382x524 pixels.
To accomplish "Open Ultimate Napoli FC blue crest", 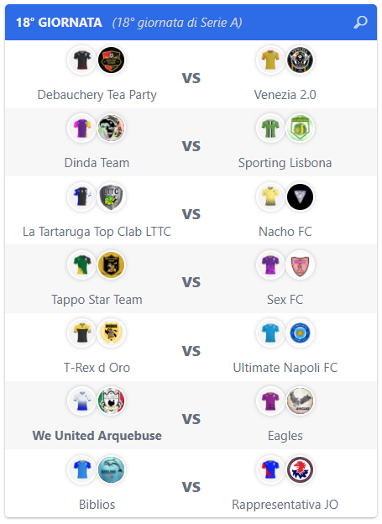I will point(300,333).
